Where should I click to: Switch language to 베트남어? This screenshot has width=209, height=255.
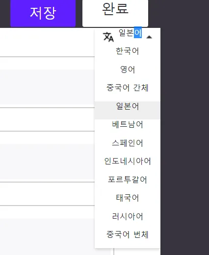pyautogui.click(x=128, y=124)
